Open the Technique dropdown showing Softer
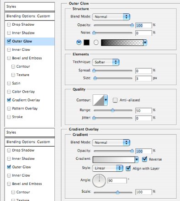The height and width of the screenshot is (201, 180). coord(106,62)
